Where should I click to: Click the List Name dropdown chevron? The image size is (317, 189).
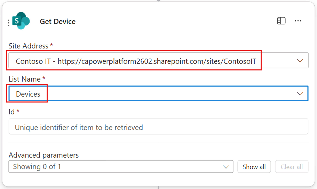[300, 93]
